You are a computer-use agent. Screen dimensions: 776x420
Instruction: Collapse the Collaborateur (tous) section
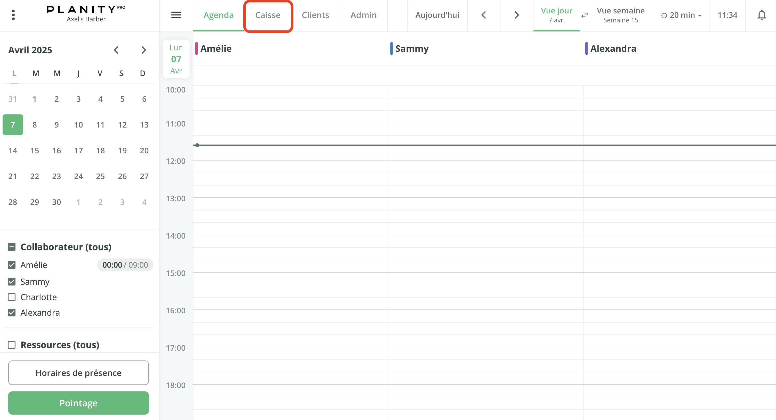click(x=12, y=247)
